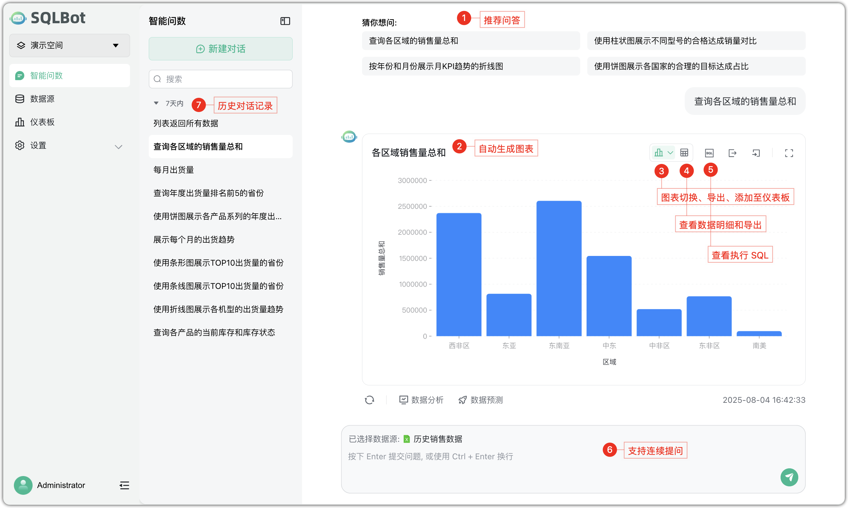Launch 数据预测 with the rocket icon
Viewport: 848px width, 508px height.
(480, 400)
